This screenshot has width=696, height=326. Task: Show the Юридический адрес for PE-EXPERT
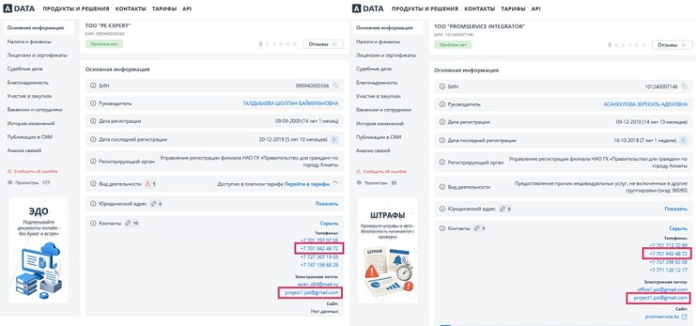326,203
